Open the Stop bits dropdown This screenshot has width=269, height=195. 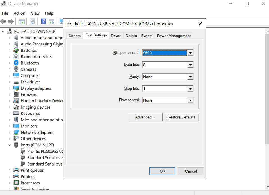click(x=190, y=89)
